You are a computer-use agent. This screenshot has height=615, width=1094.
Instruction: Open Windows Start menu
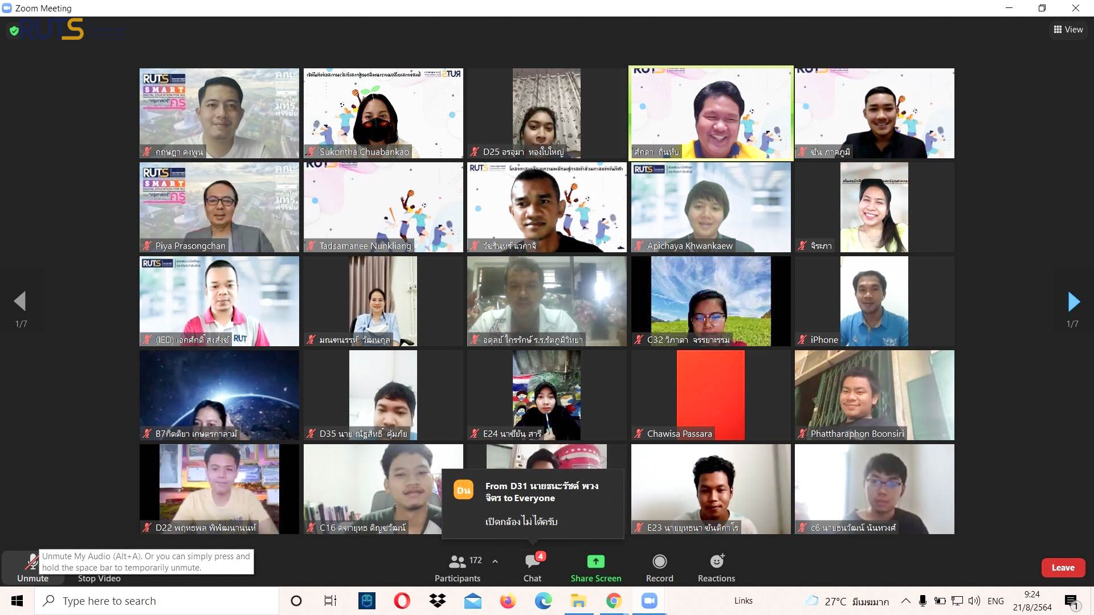17,601
